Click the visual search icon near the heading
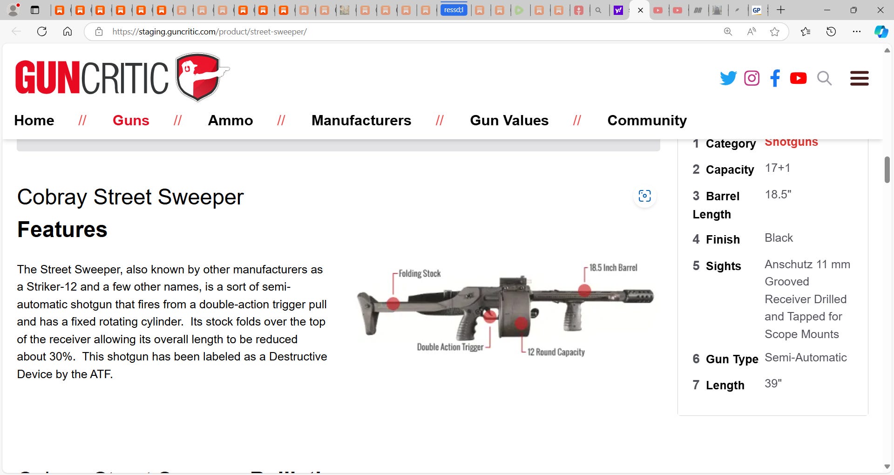The height and width of the screenshot is (475, 894). (x=644, y=196)
